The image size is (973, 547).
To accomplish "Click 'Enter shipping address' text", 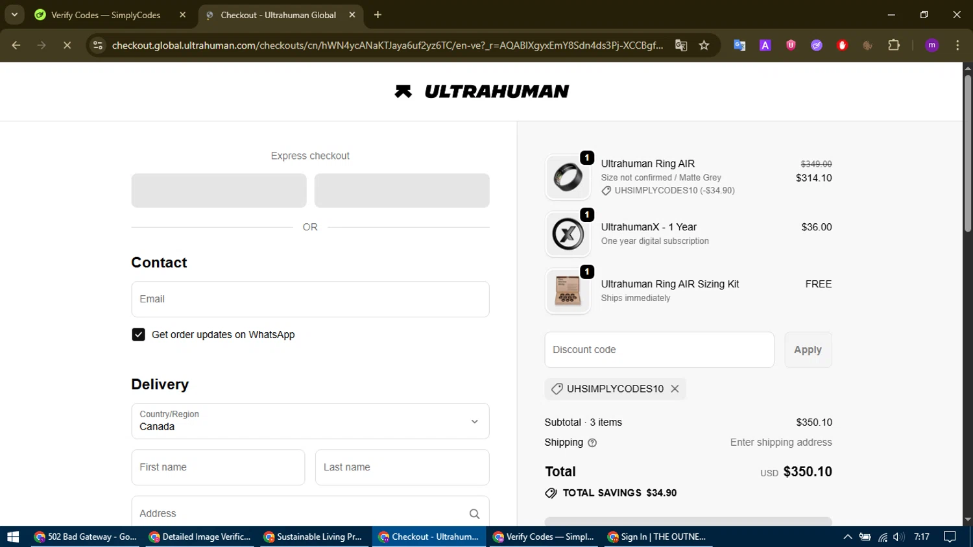I will point(781,443).
